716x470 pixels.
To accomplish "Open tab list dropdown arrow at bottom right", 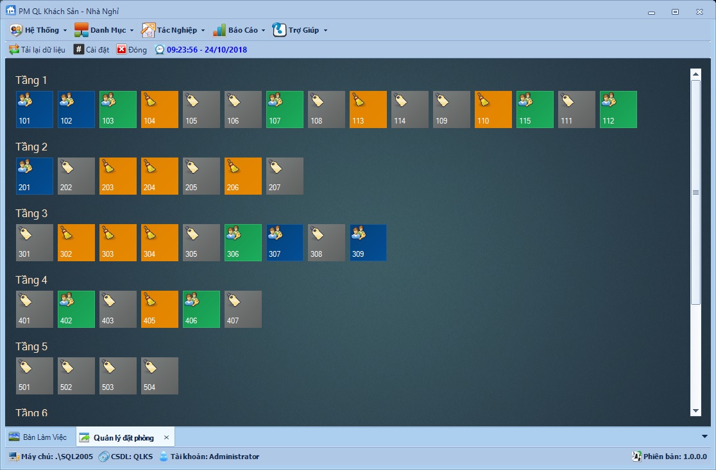I will pos(705,437).
